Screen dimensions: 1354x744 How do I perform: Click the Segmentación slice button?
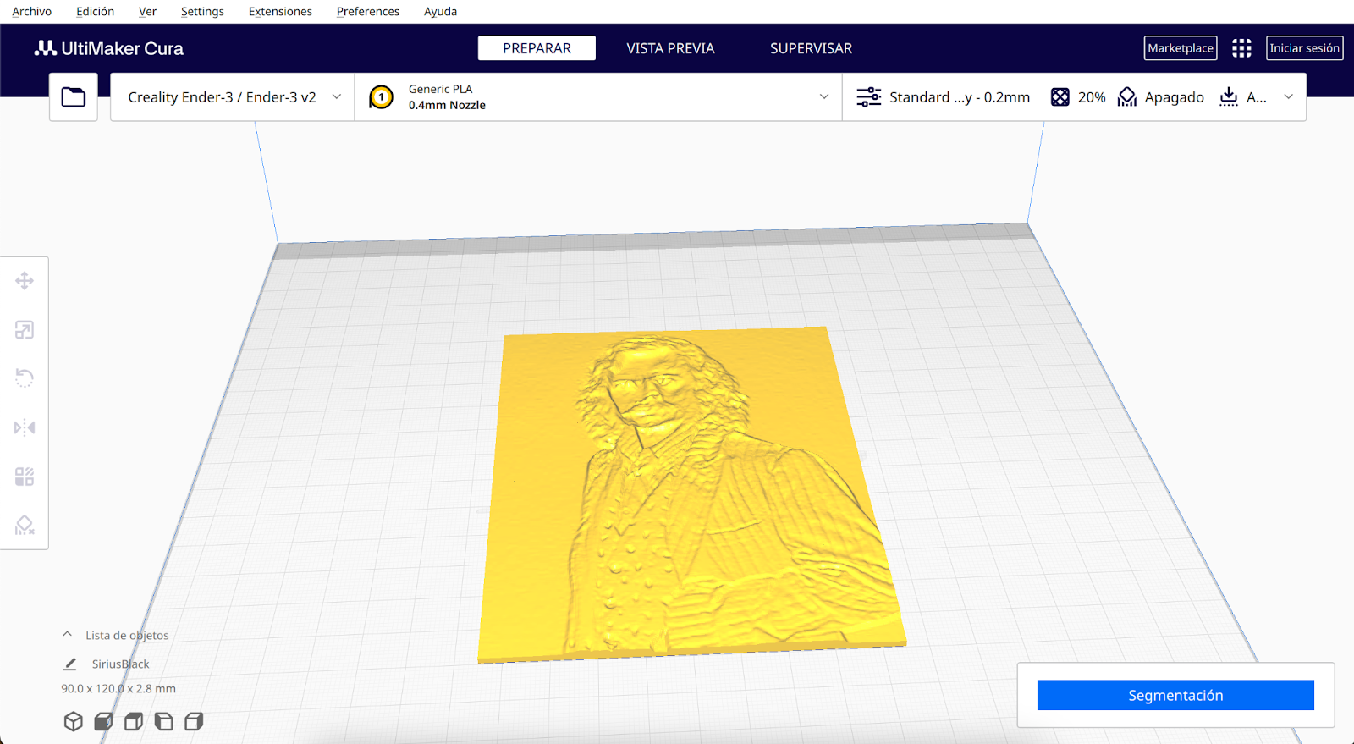tap(1175, 695)
